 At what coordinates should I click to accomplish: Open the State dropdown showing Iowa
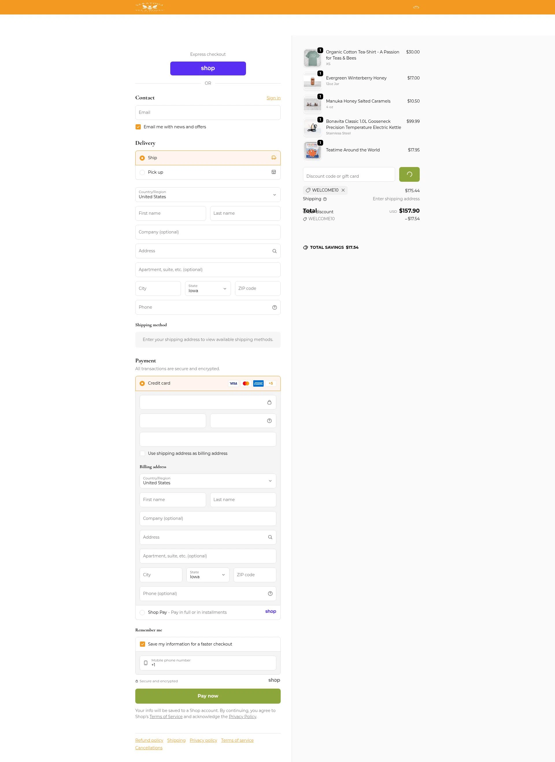point(208,288)
